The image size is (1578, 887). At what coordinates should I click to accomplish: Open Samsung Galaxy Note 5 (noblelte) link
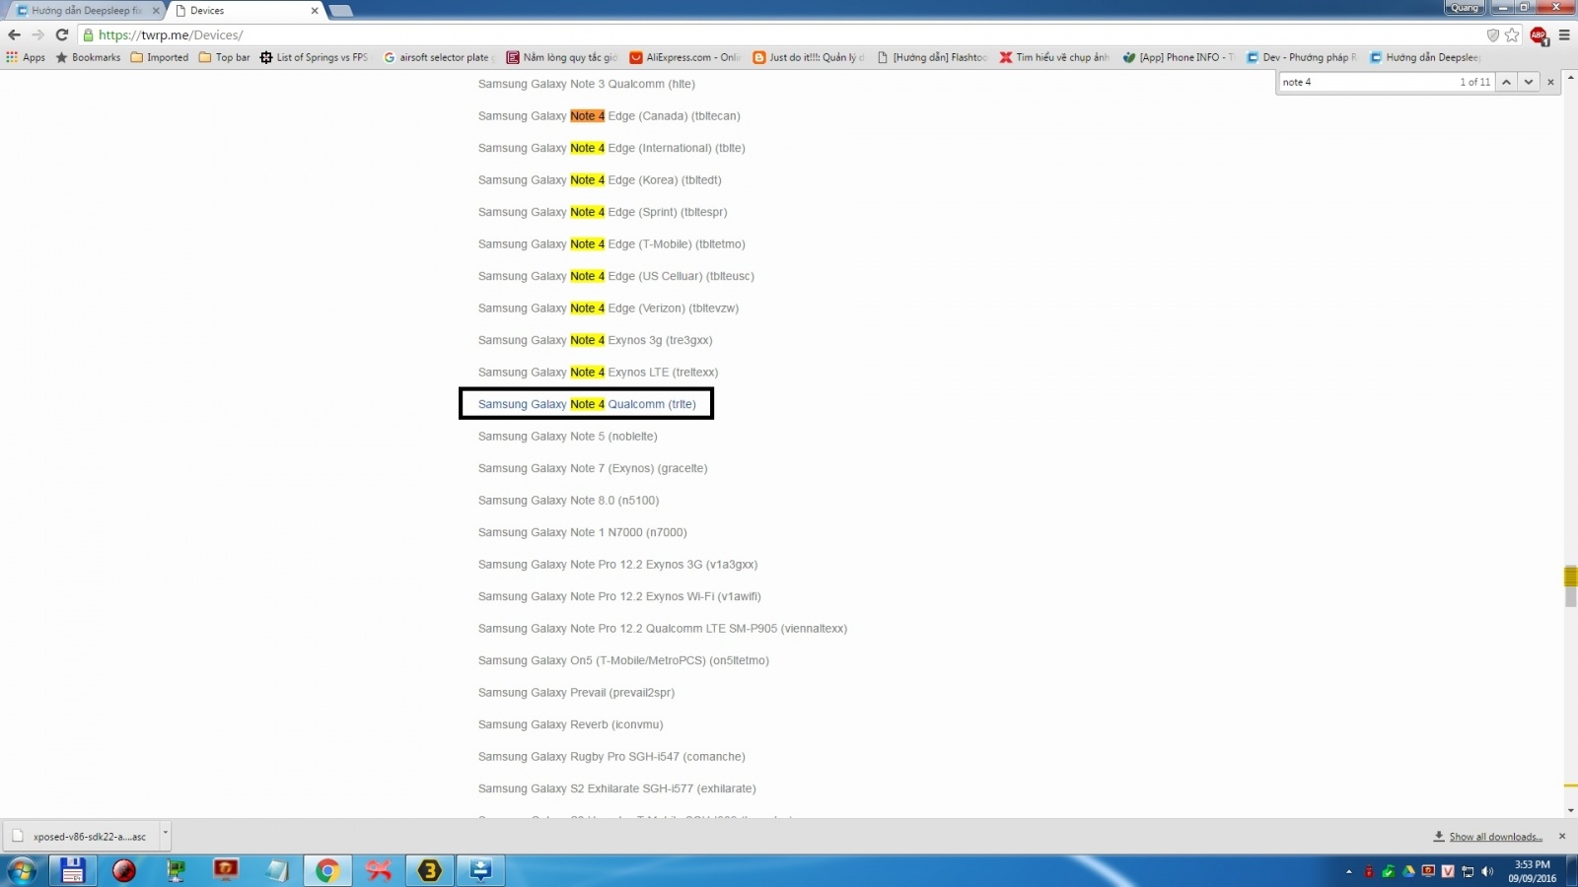click(x=567, y=437)
